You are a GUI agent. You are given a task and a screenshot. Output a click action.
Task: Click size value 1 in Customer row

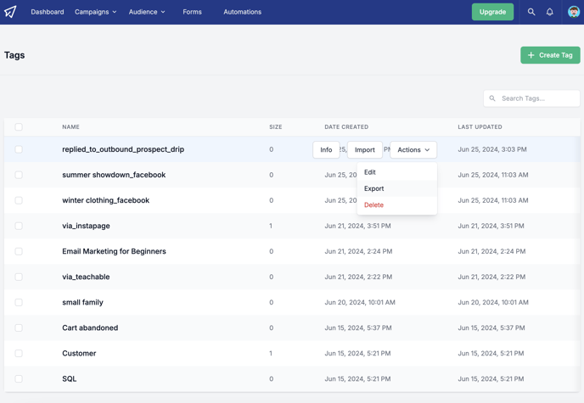(x=271, y=353)
